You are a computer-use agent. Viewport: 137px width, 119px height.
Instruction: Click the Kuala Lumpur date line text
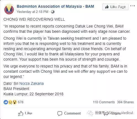click(x=33, y=94)
